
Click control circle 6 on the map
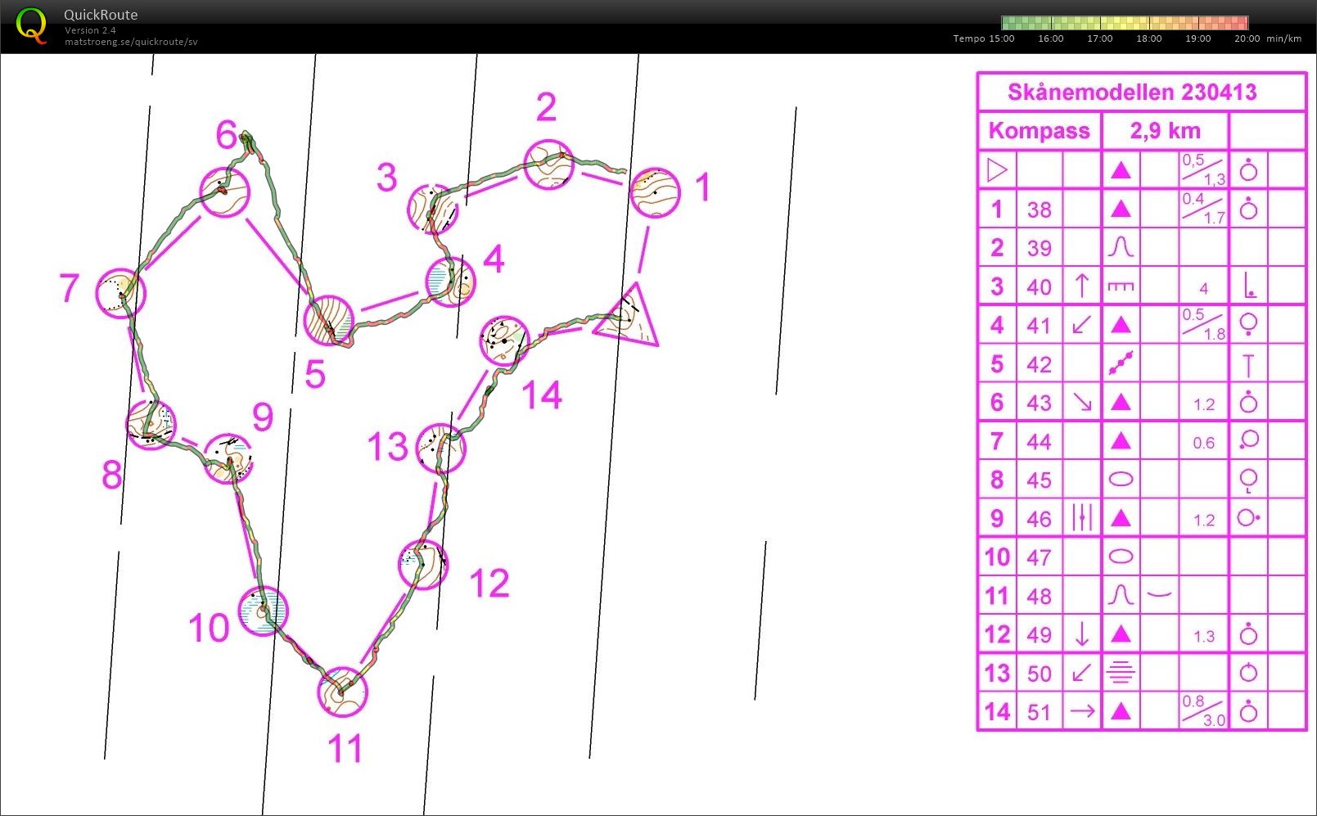[x=224, y=192]
